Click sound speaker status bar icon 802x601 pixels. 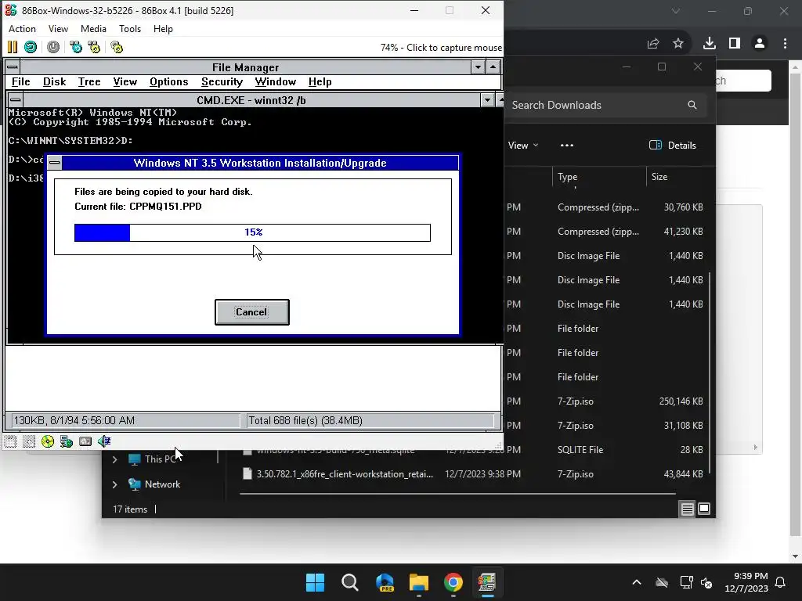pos(104,441)
